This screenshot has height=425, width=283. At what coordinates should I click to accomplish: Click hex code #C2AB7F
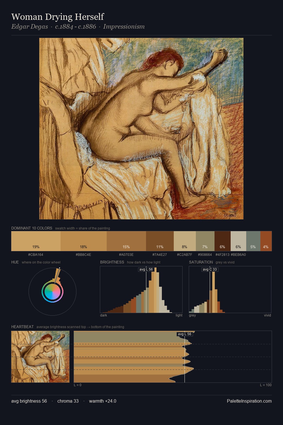pyautogui.click(x=185, y=255)
